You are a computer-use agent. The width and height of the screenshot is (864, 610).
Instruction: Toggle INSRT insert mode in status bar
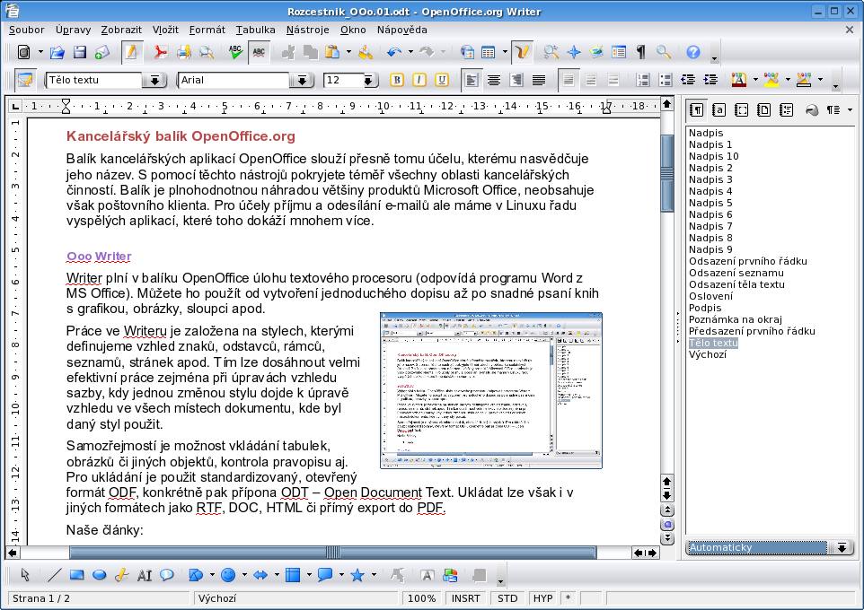pos(465,598)
